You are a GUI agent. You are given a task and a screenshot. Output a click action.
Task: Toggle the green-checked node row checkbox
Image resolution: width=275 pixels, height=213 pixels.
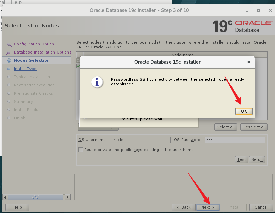(78, 66)
